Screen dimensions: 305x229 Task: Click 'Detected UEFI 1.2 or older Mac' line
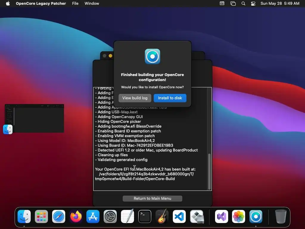147,150
